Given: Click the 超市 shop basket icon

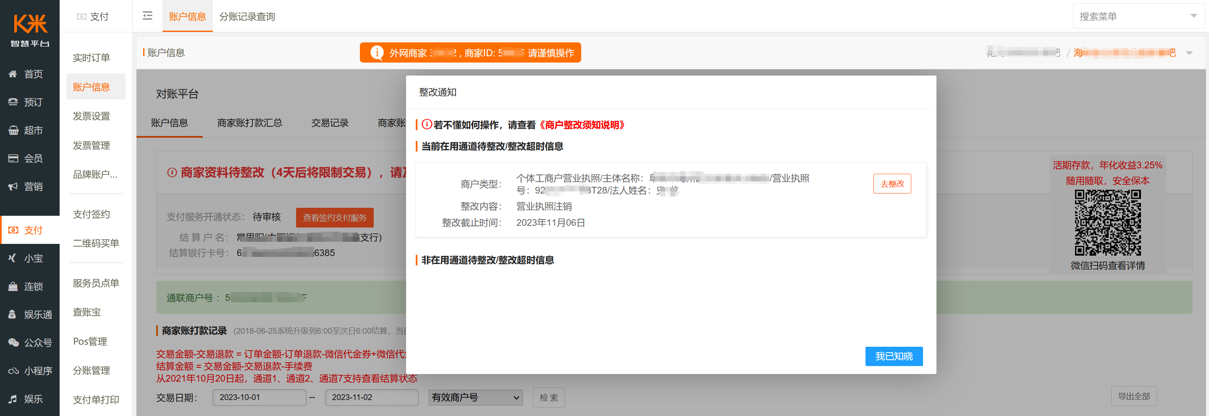Looking at the screenshot, I should 13,130.
